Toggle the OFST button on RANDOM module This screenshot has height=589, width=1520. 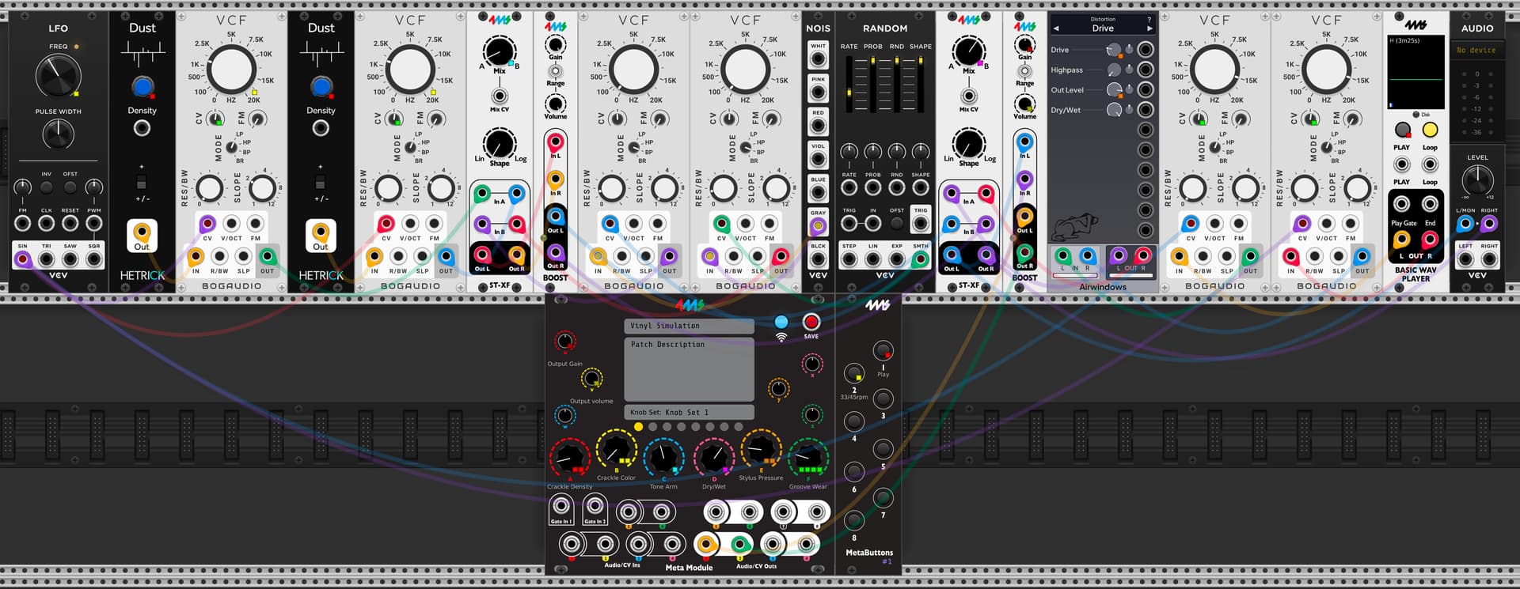(x=896, y=224)
